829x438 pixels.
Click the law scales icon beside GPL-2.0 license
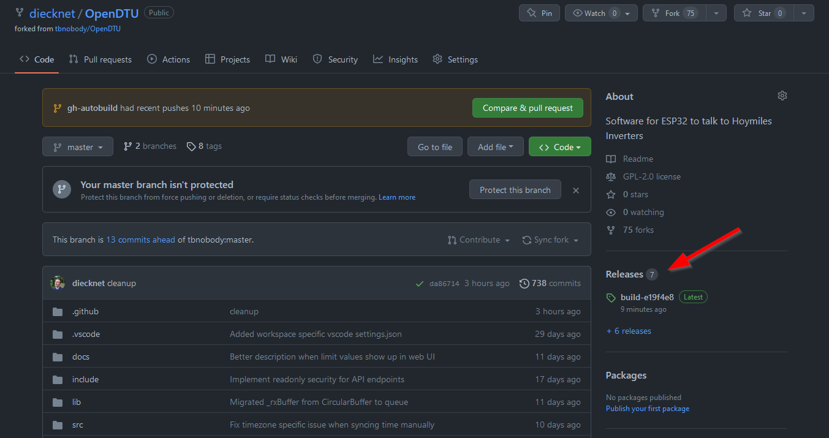click(610, 176)
